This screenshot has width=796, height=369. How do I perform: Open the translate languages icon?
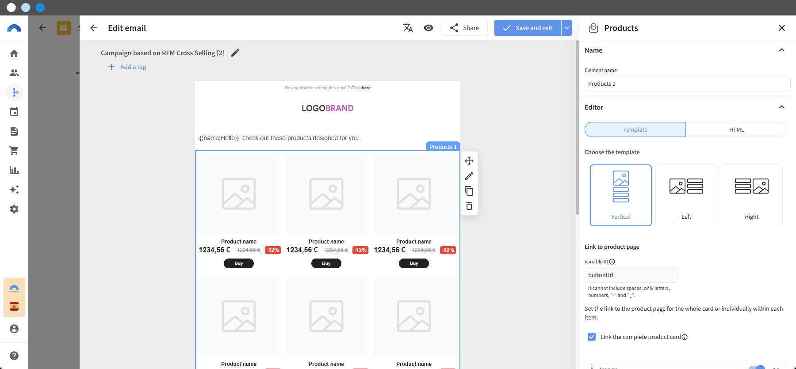408,28
